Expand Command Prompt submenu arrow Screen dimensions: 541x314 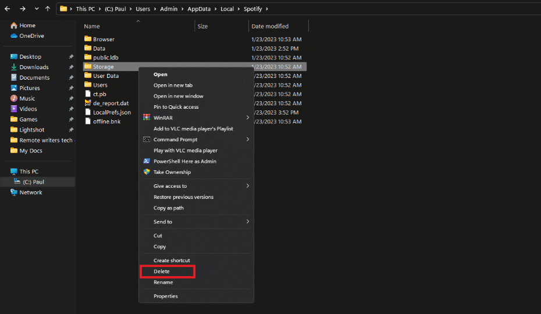pyautogui.click(x=247, y=140)
